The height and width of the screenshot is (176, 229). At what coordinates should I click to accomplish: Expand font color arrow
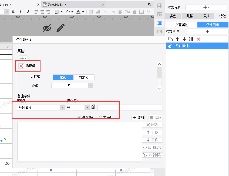click(83, 12)
